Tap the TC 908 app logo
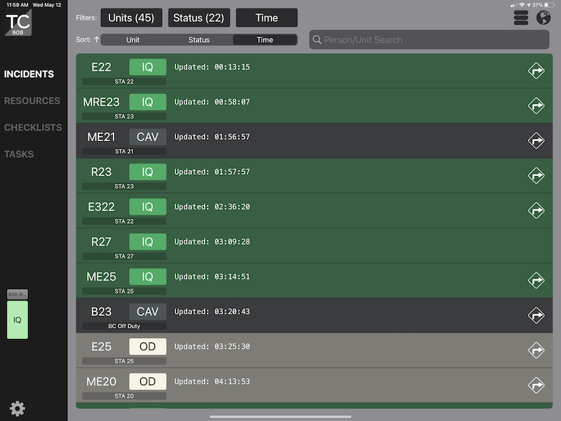The width and height of the screenshot is (561, 421). (18, 22)
